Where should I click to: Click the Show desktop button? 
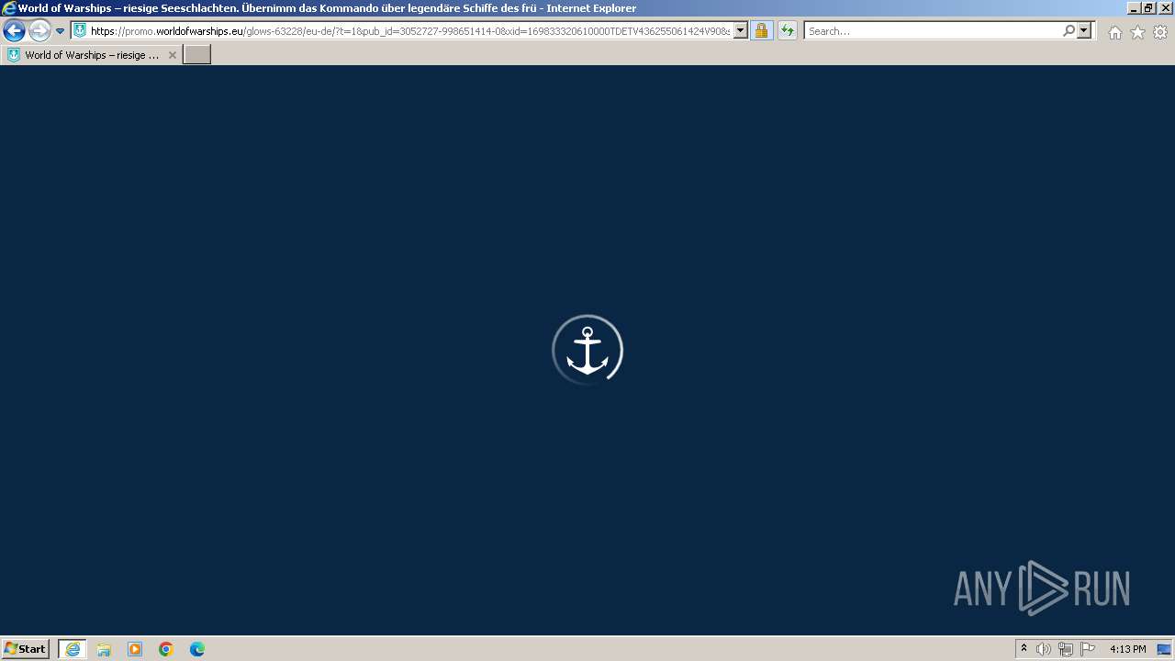tap(1165, 649)
